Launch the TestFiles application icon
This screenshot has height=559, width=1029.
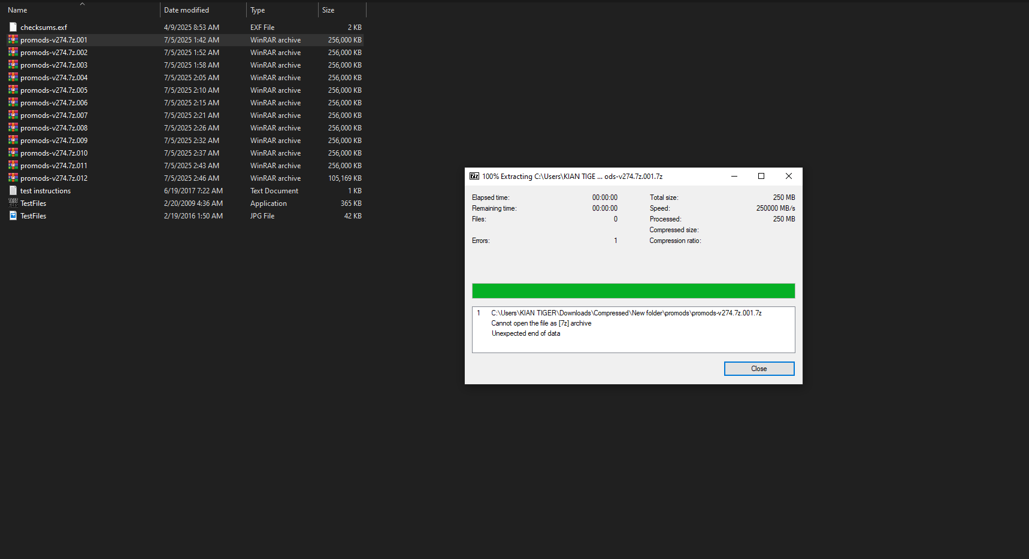point(13,203)
